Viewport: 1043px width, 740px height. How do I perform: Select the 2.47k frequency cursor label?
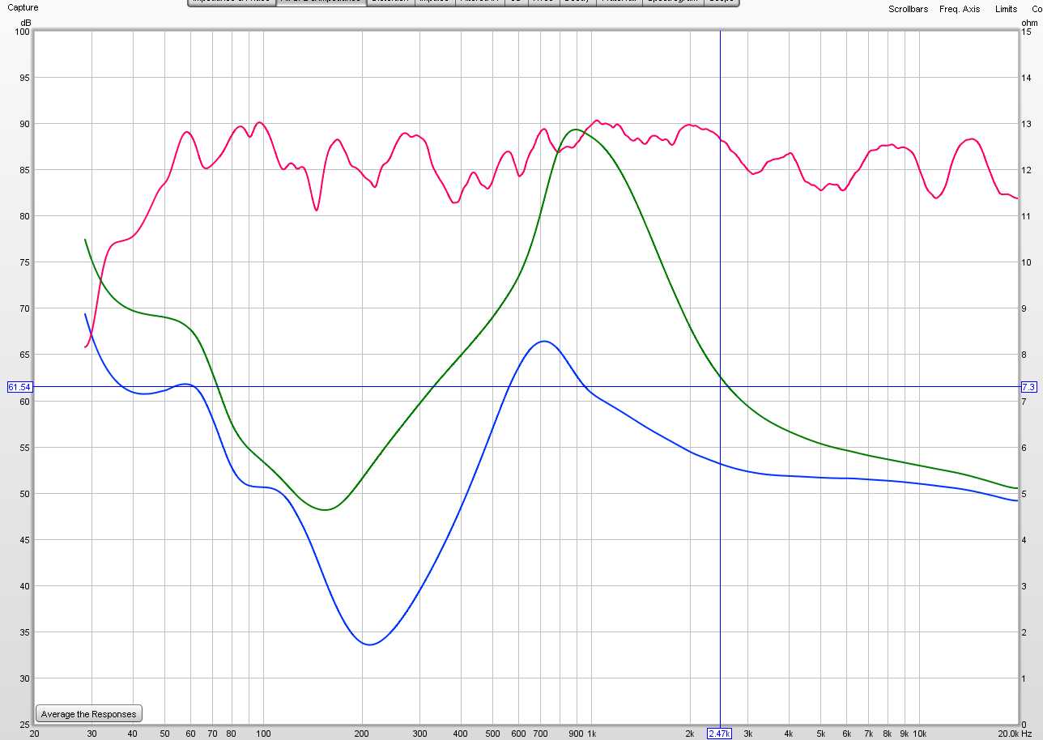point(719,734)
